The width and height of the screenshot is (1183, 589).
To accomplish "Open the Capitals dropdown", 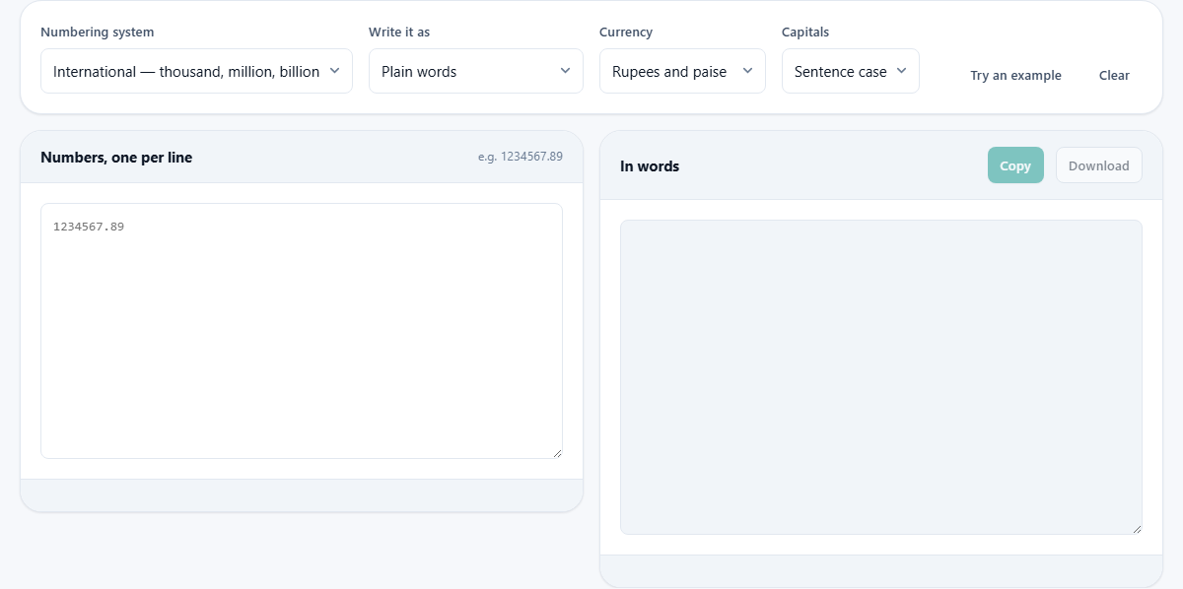I will 851,71.
